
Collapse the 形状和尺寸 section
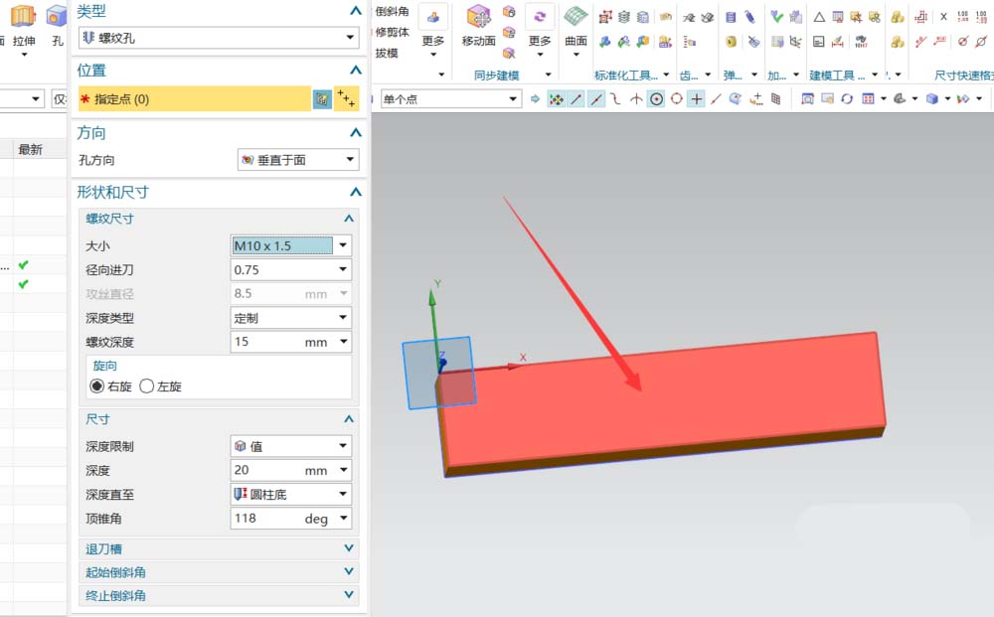(x=356, y=192)
